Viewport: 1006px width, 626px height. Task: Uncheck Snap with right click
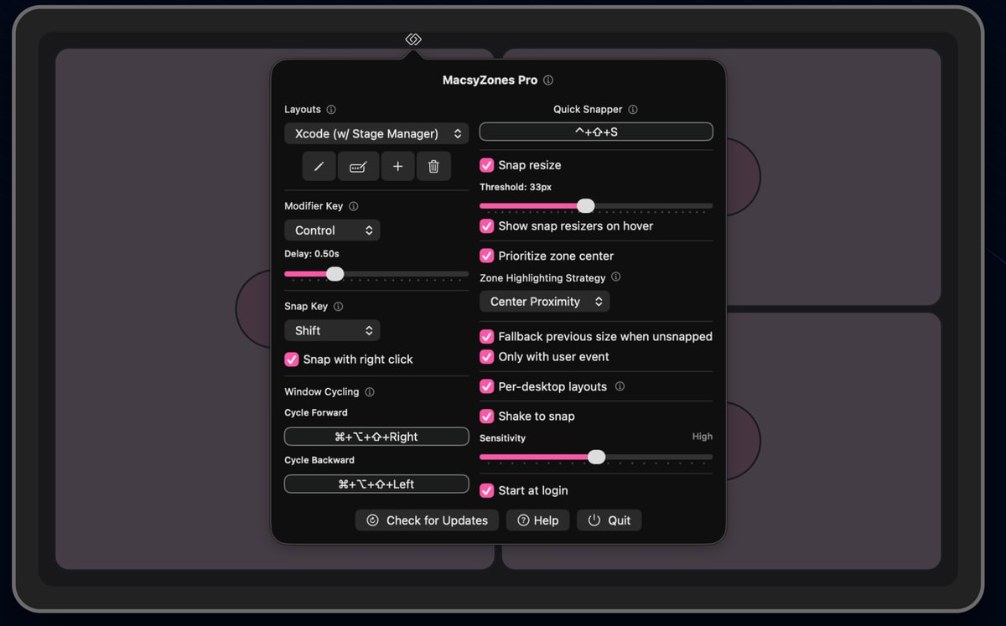tap(292, 360)
